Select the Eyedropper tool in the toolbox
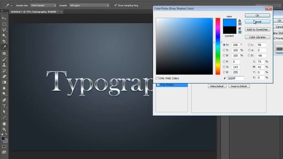 (4, 47)
